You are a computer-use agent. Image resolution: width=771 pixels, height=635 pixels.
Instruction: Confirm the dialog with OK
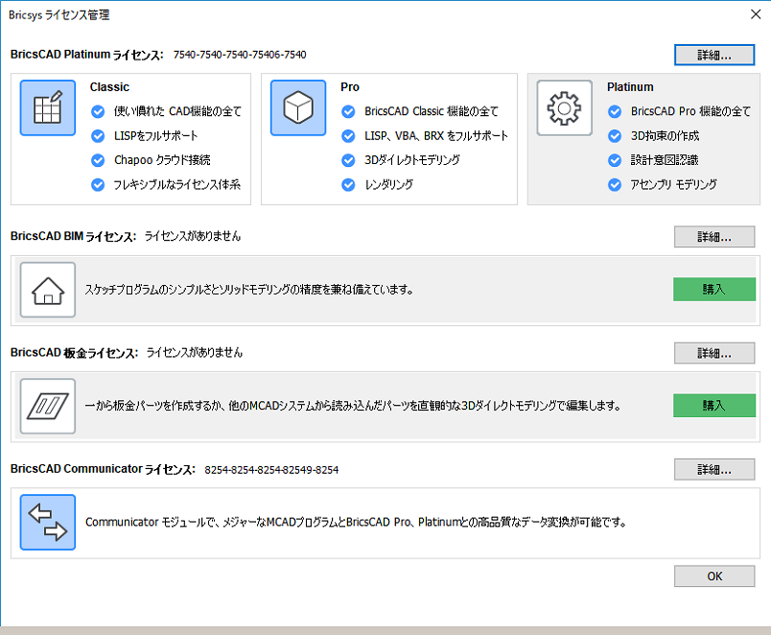click(714, 576)
